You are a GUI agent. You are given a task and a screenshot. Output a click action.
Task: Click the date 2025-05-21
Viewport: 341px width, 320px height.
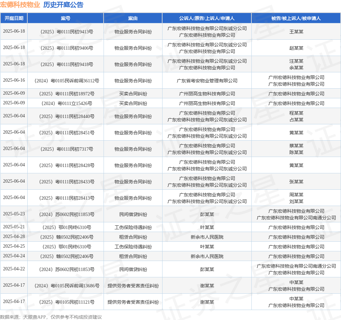pos(14,227)
